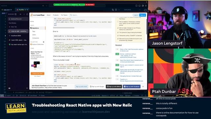Click the git branch main in status bar
This screenshot has width=211, height=119.
click(x=8, y=96)
